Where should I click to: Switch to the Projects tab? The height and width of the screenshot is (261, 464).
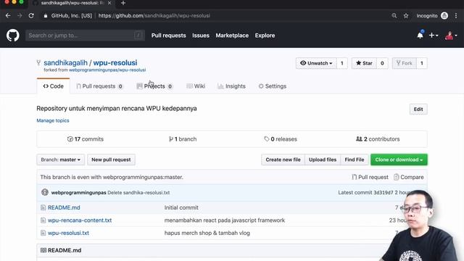pyautogui.click(x=154, y=86)
